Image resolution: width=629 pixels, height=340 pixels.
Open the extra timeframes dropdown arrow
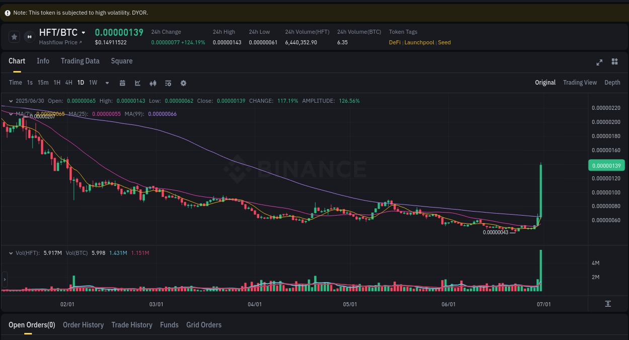pyautogui.click(x=106, y=83)
